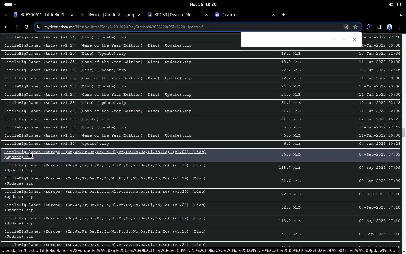The image size is (406, 254).
Task: Download LittleBigPlanet (Europe) v1.23 Disc Update zip
Action: coord(105,234)
